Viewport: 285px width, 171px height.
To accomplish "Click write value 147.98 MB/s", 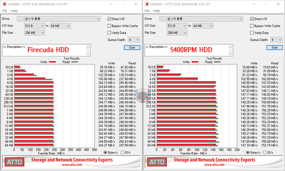I will click(x=249, y=106).
